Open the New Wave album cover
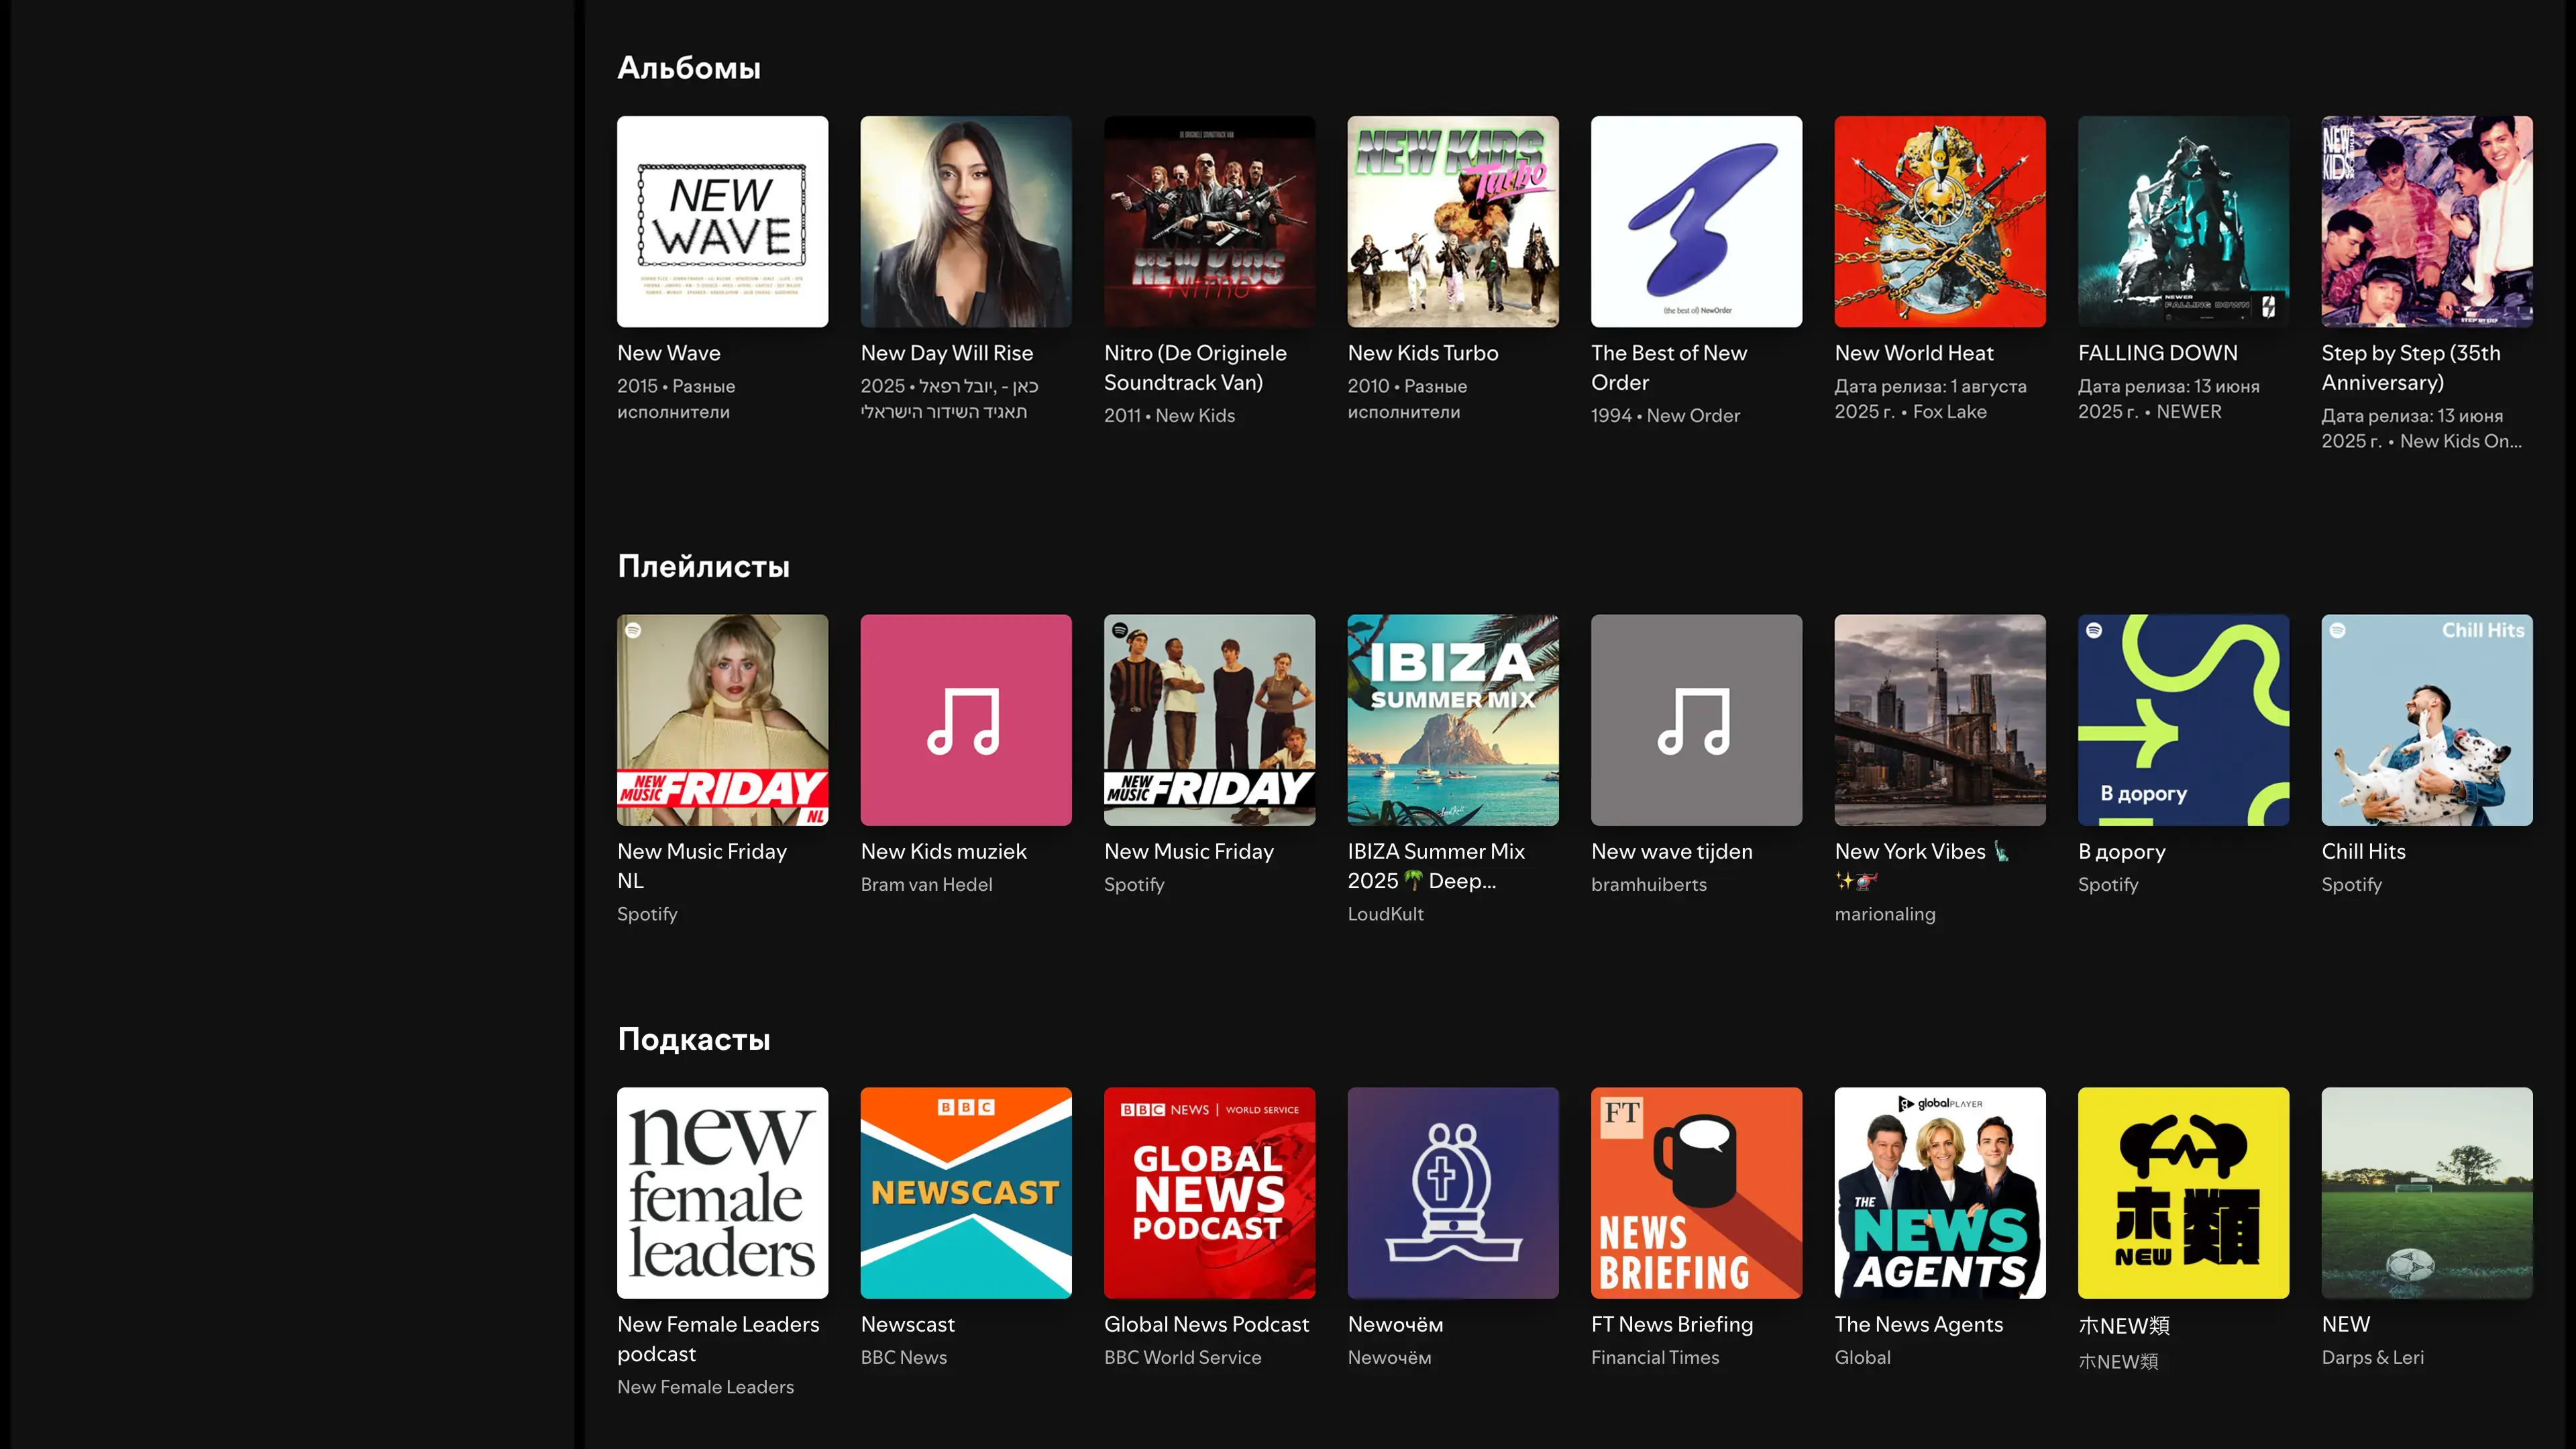 tap(722, 221)
